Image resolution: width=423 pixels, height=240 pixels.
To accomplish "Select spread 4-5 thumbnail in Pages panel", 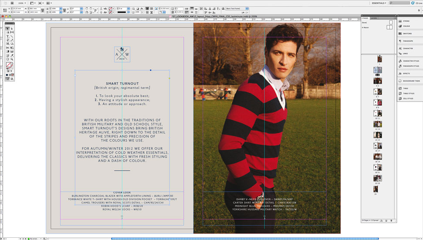I will (x=378, y=81).
